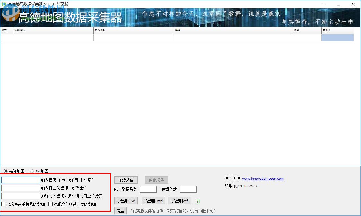Click the 去重条数 count field
Viewport: 361px width, 216px height.
tap(188, 189)
